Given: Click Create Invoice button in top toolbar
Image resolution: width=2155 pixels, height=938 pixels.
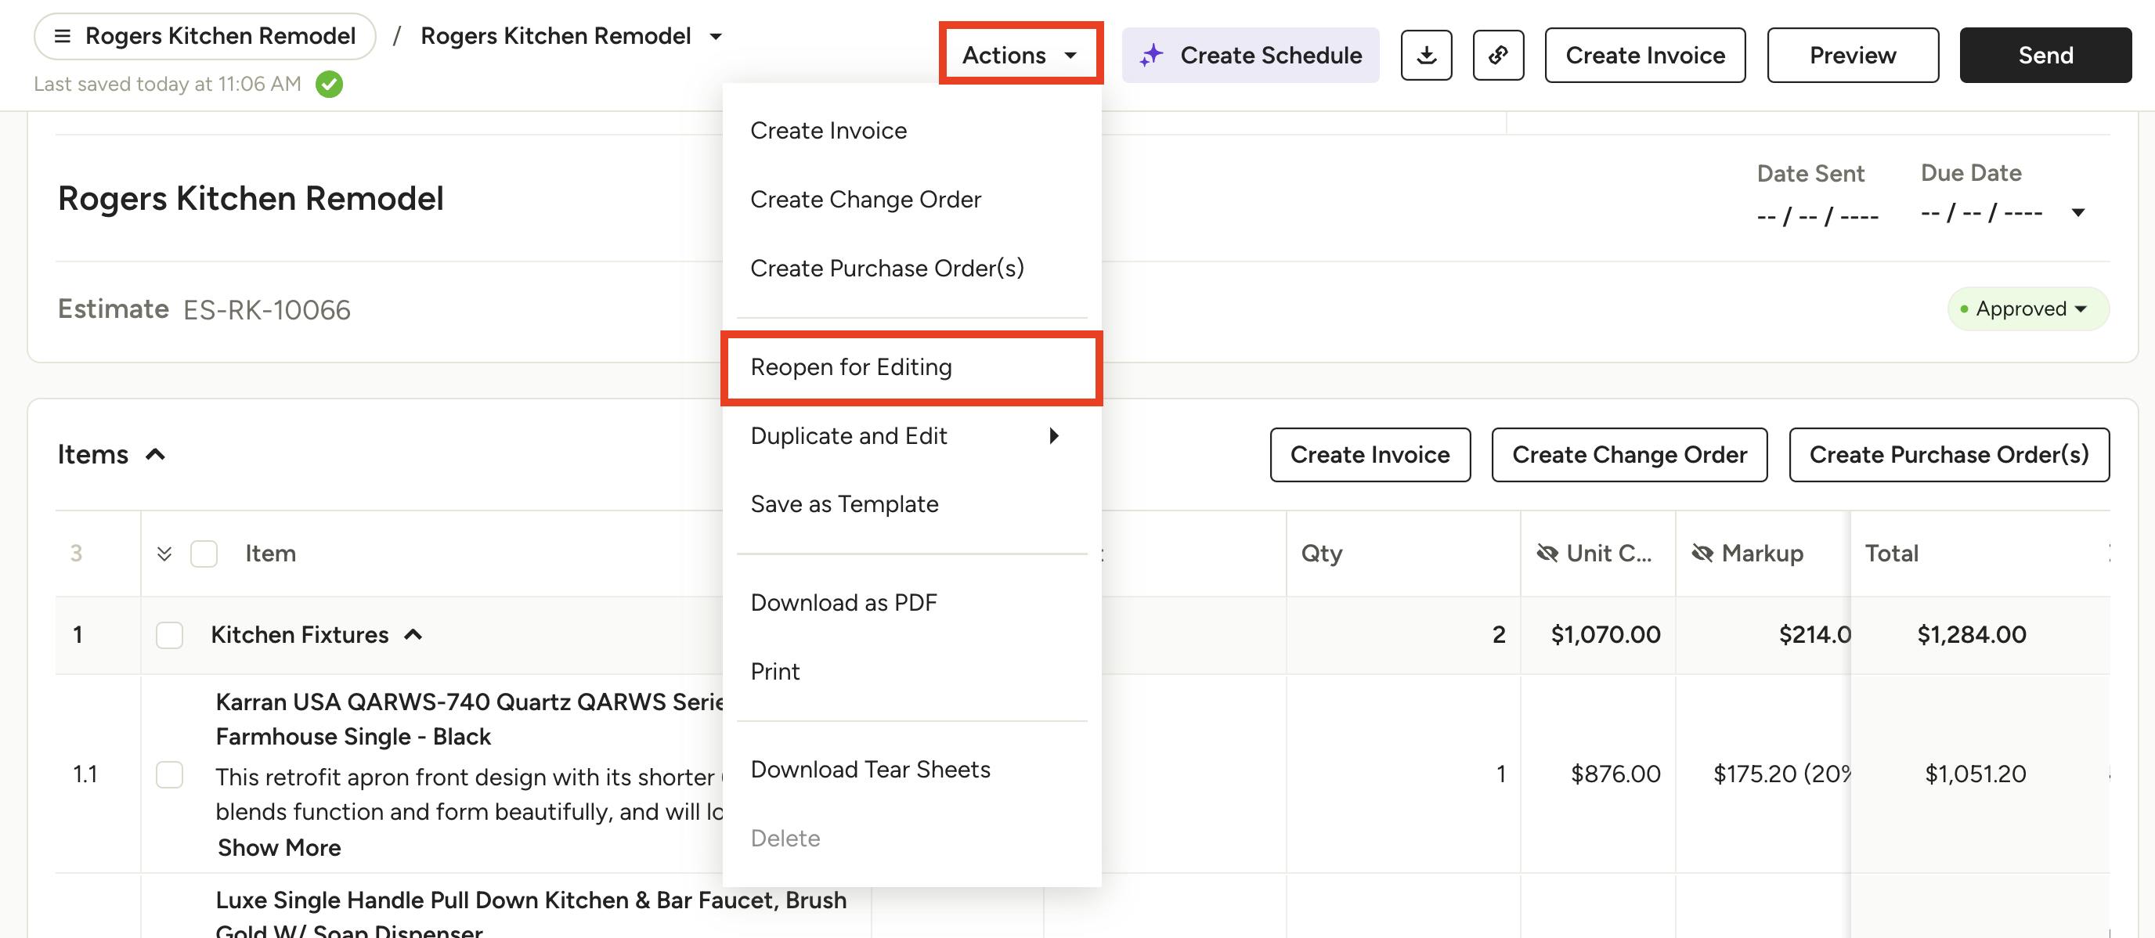Looking at the screenshot, I should [x=1644, y=56].
